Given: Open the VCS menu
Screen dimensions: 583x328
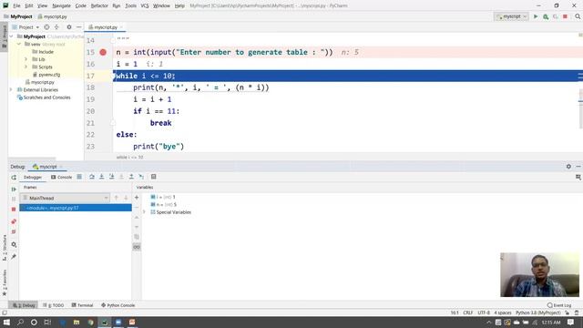Looking at the screenshot, I should (x=145, y=5).
